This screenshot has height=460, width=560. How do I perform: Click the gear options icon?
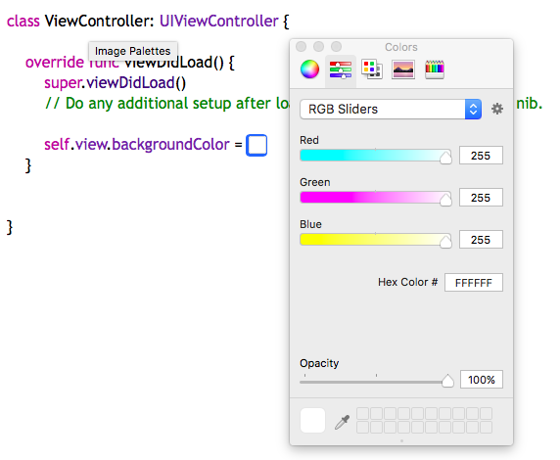point(497,109)
